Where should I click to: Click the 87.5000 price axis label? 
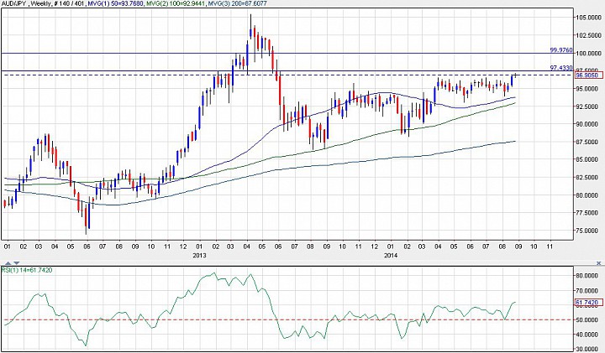point(588,142)
